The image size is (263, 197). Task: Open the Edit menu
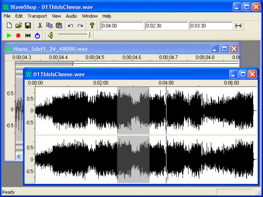pos(19,16)
